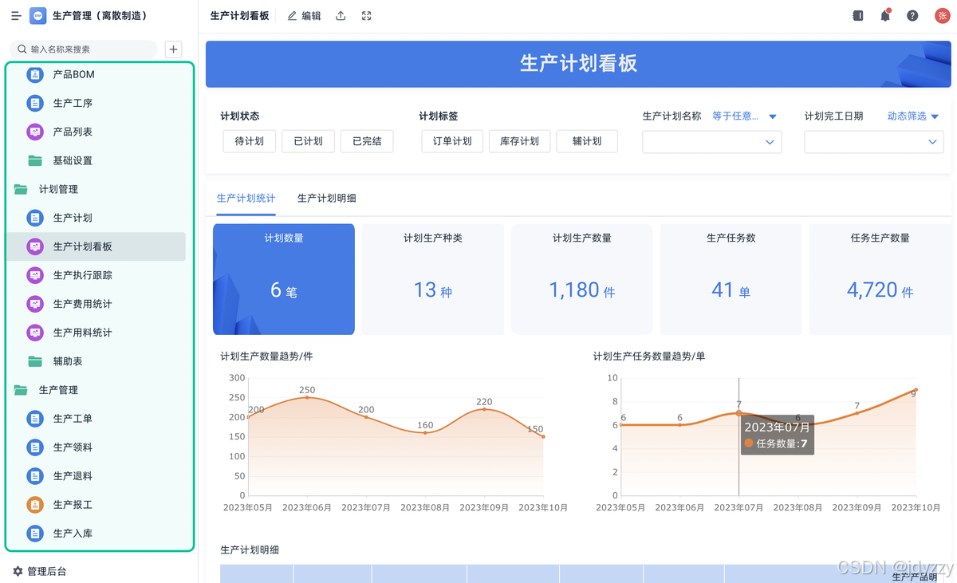Toggle the 已计划 status filter

tap(308, 141)
